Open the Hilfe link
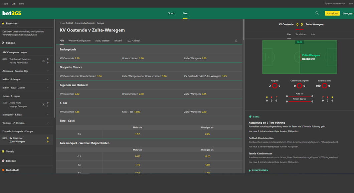Image resolution: width=354 pixels, height=193 pixels. point(351,4)
